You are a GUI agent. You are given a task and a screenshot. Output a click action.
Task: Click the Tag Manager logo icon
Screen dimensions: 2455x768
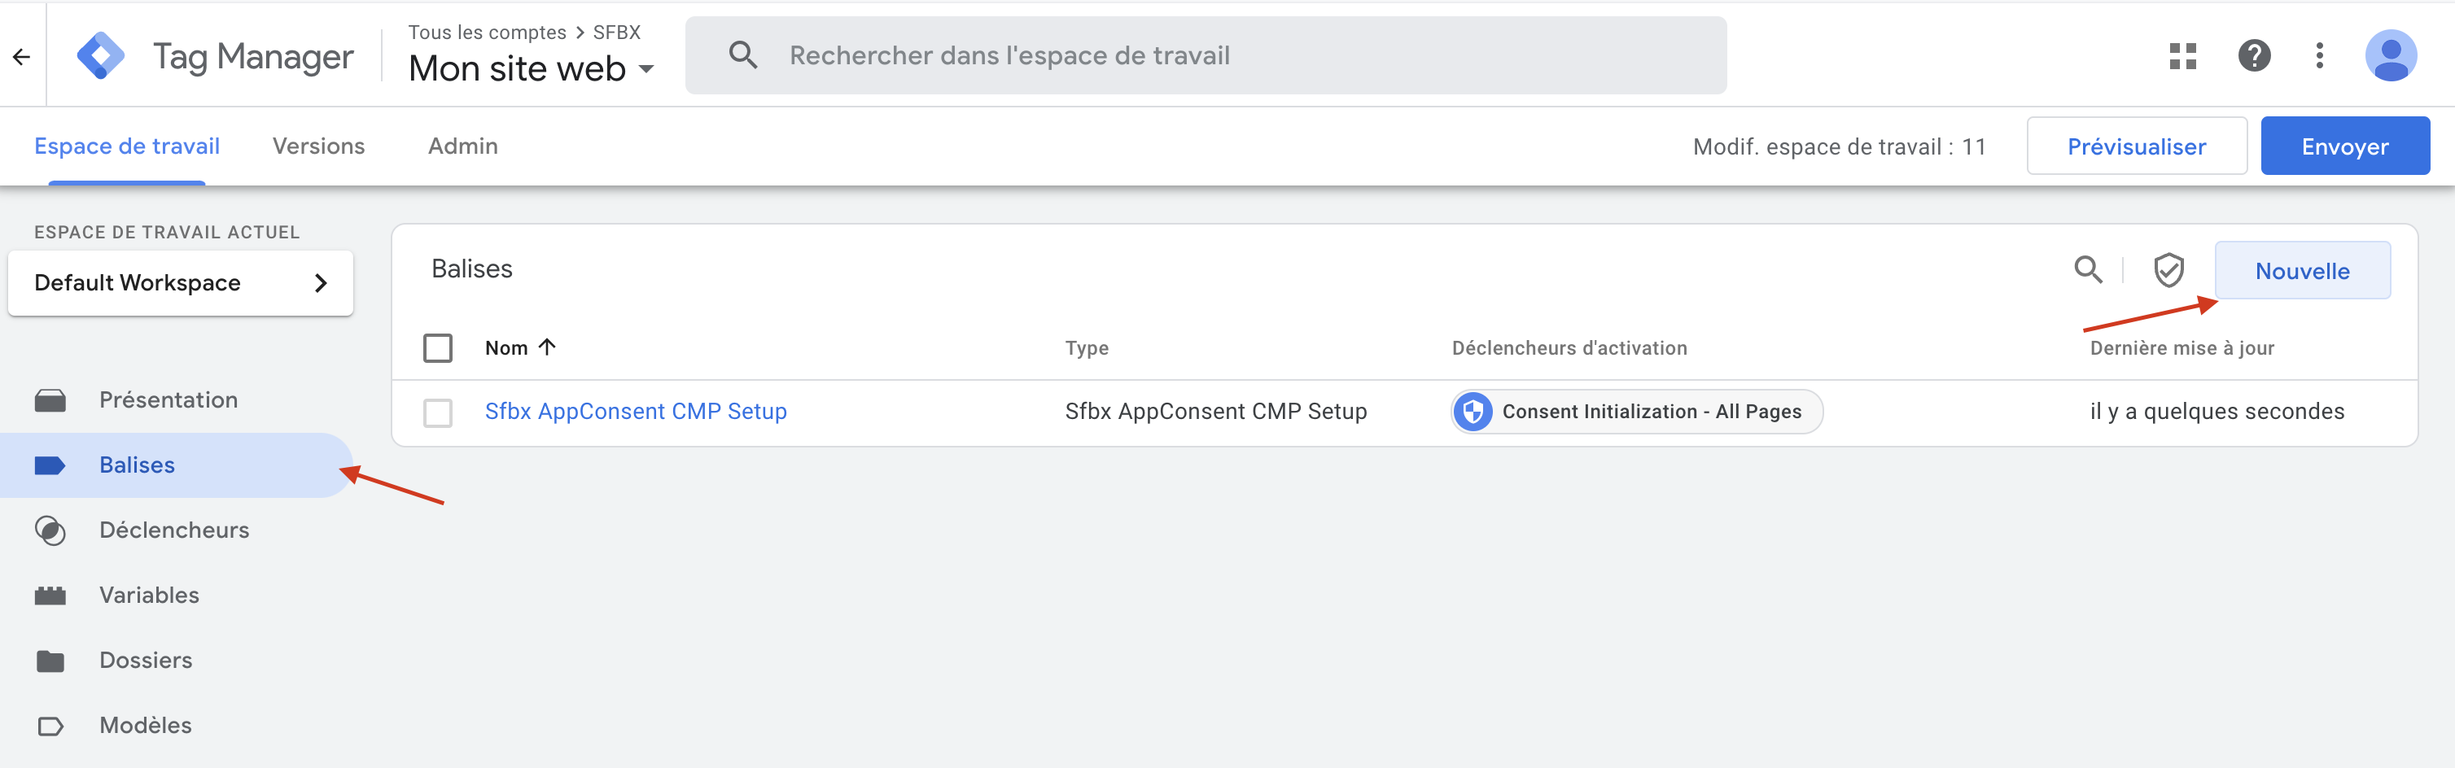101,55
